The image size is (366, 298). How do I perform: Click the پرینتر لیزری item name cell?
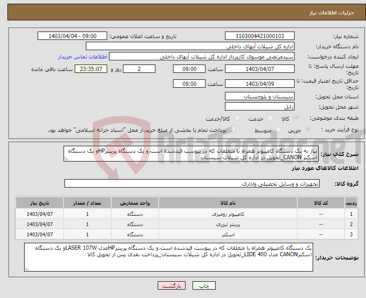pyautogui.click(x=228, y=224)
